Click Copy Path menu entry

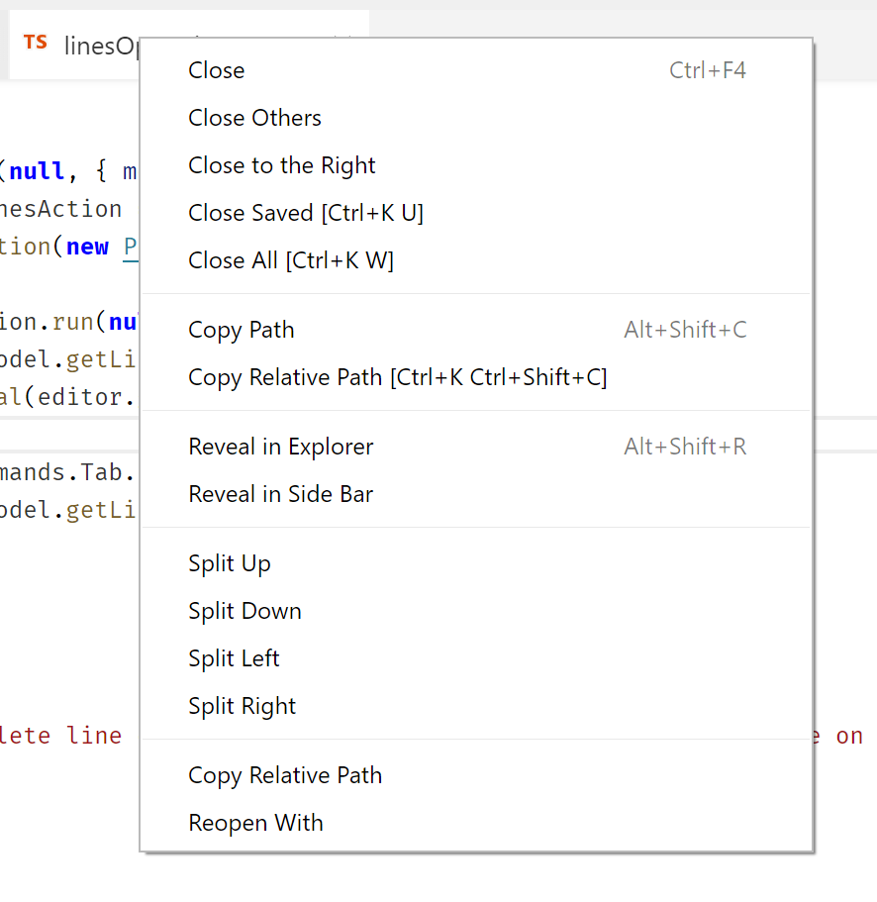(476, 330)
